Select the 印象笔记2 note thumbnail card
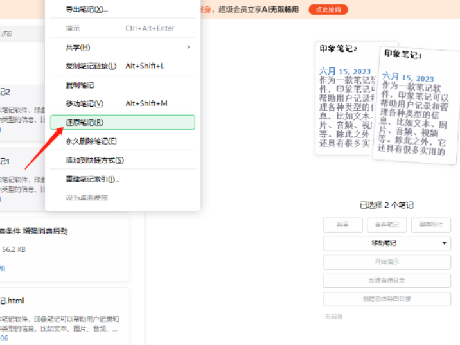 tap(346, 98)
